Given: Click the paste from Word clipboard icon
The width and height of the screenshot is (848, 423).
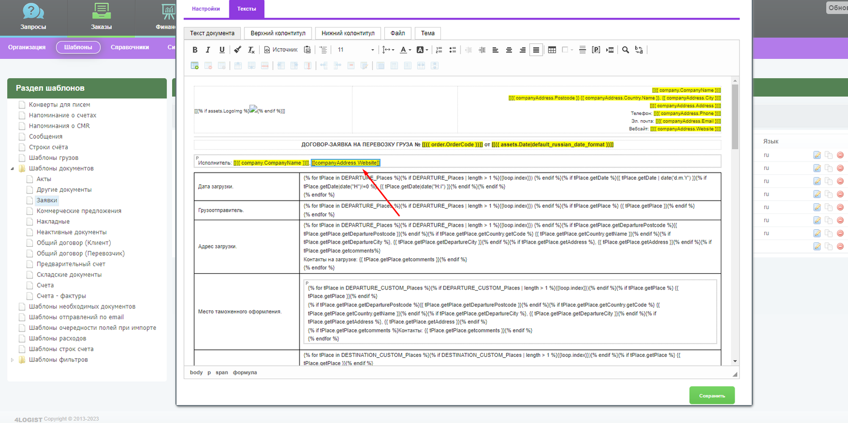Looking at the screenshot, I should 307,50.
